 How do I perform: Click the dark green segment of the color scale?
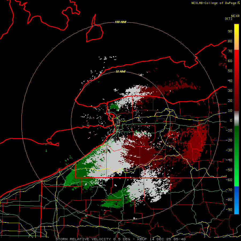[x=236, y=135]
